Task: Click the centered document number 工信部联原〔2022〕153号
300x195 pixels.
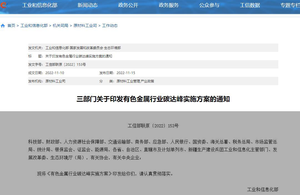Action: pyautogui.click(x=153, y=126)
